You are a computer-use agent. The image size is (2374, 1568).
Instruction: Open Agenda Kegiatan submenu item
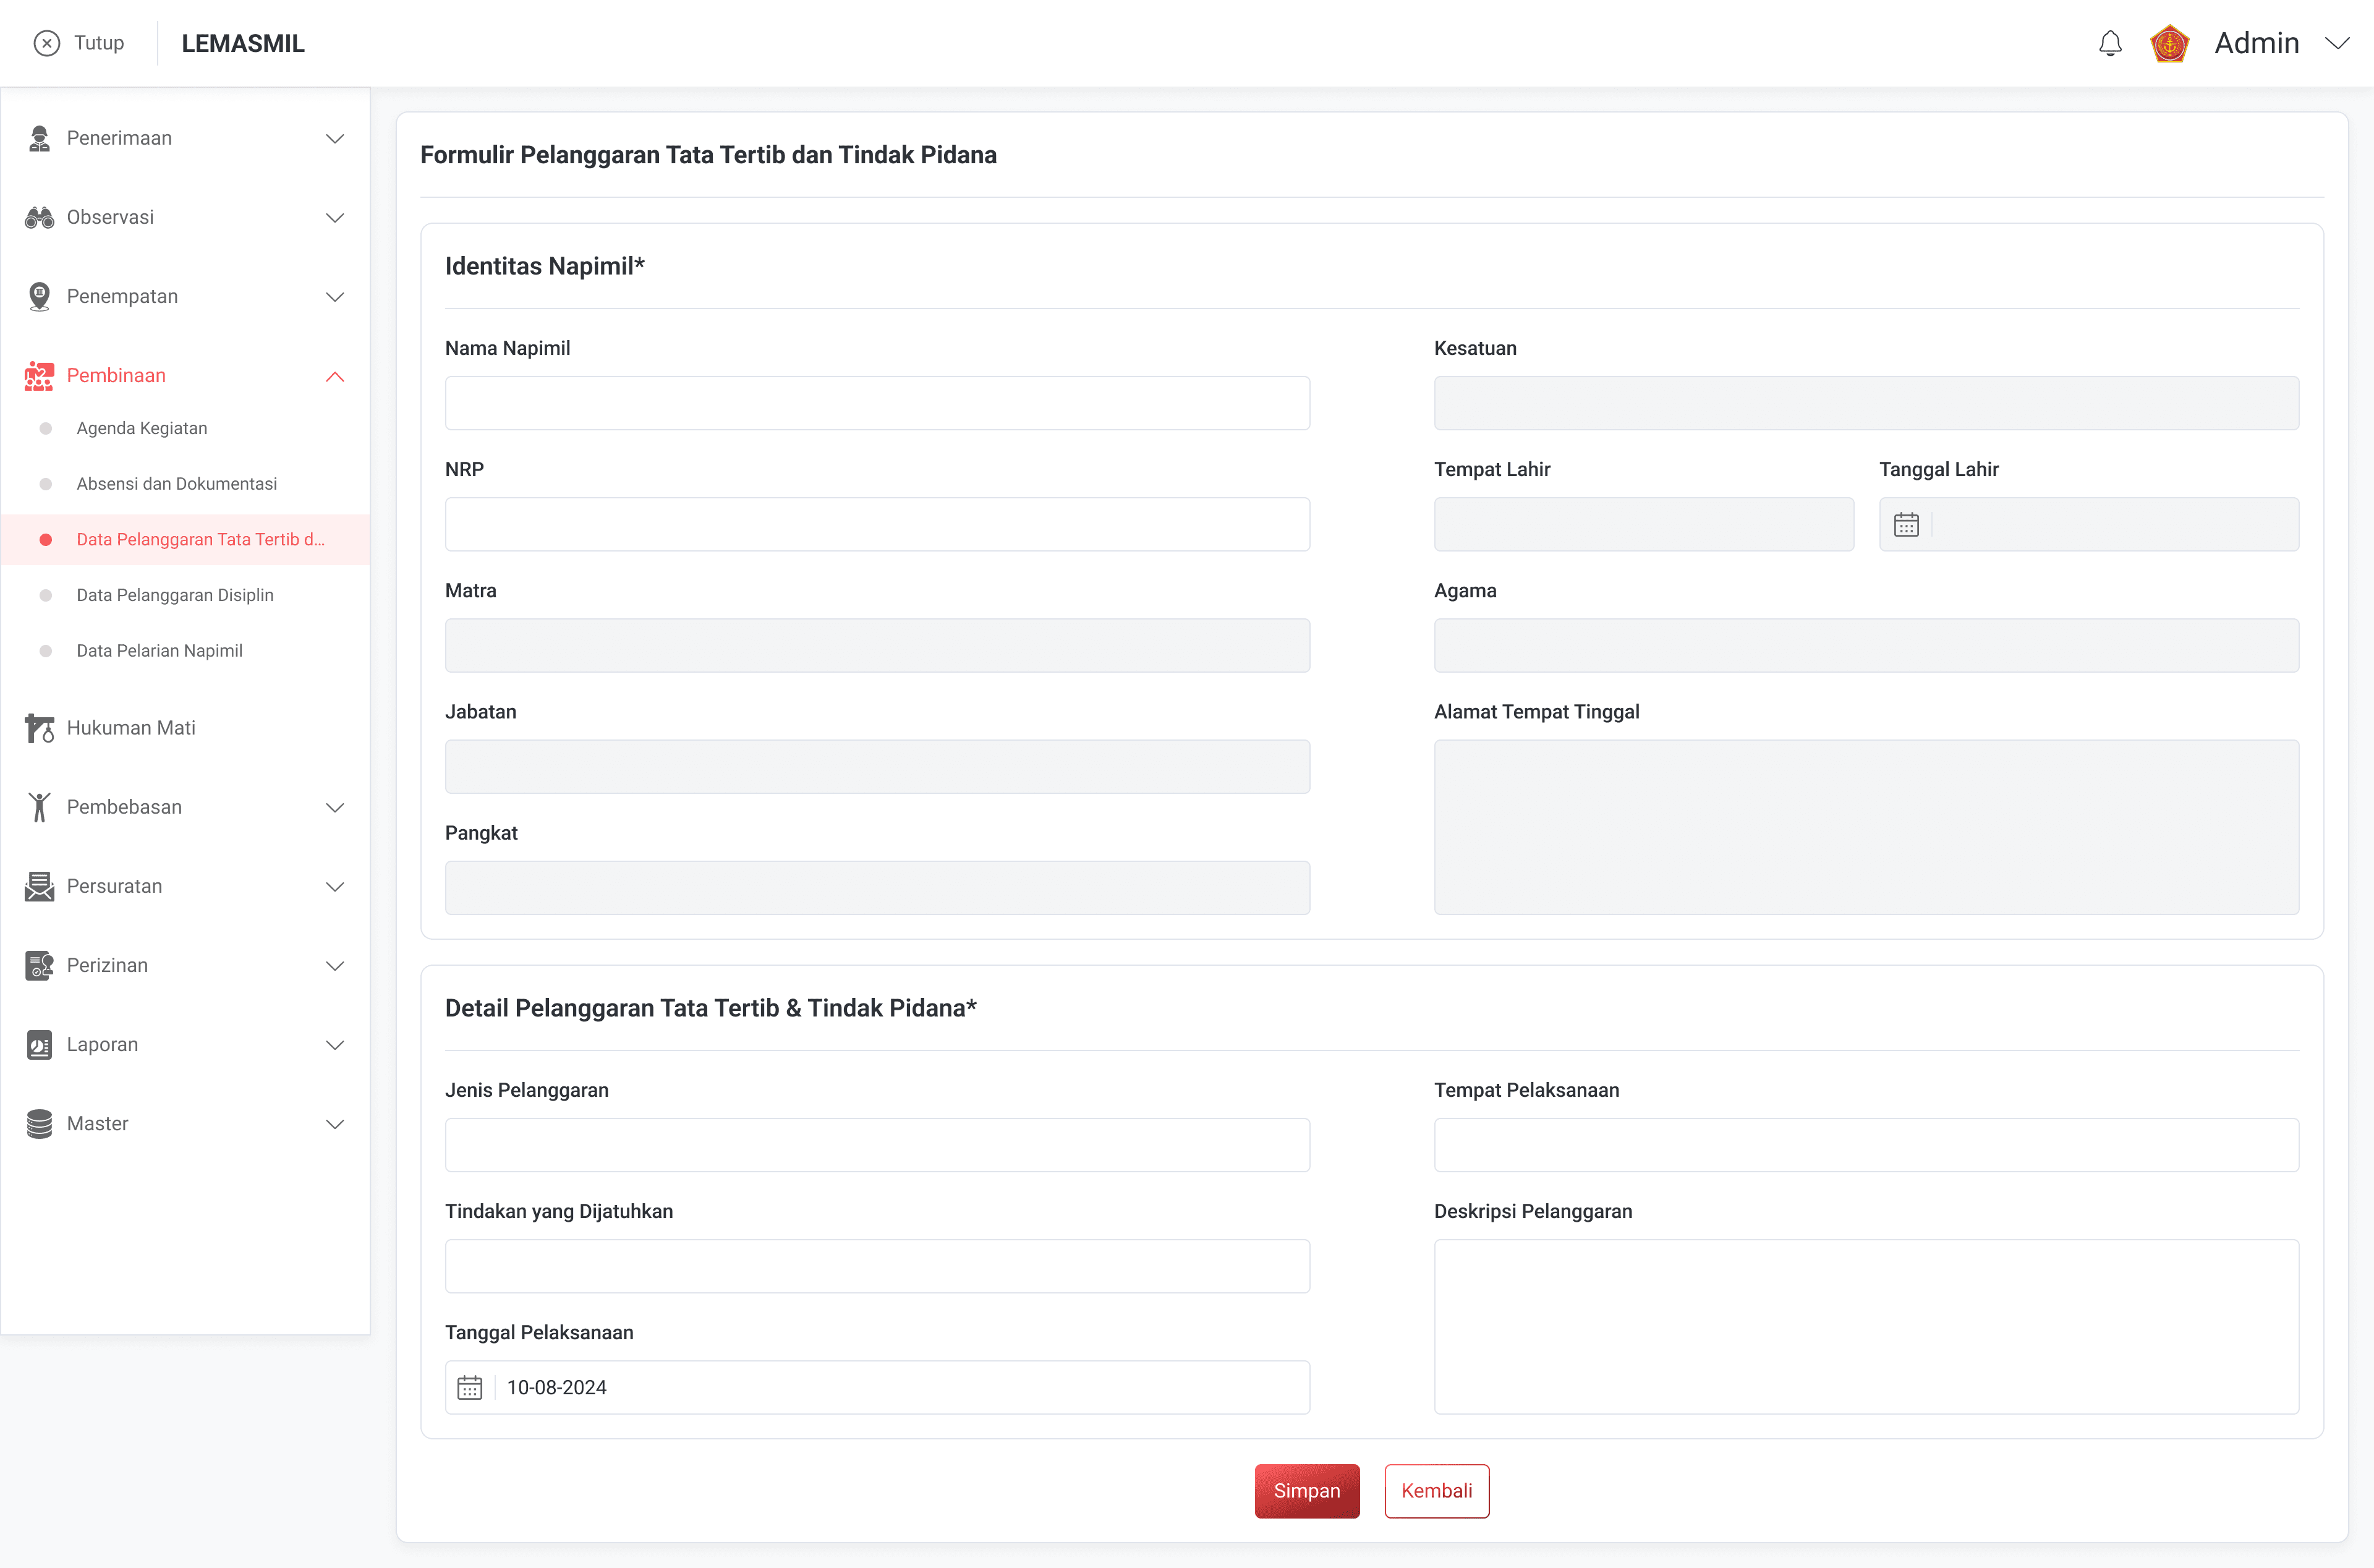pos(142,428)
